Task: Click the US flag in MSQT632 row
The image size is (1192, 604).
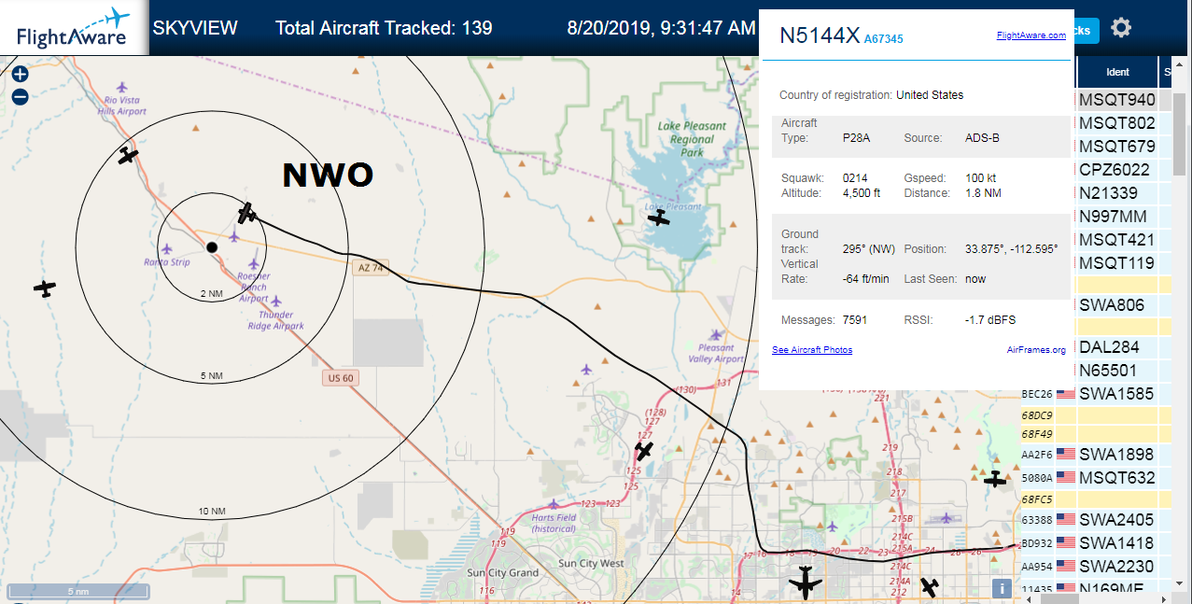Action: pos(1065,478)
